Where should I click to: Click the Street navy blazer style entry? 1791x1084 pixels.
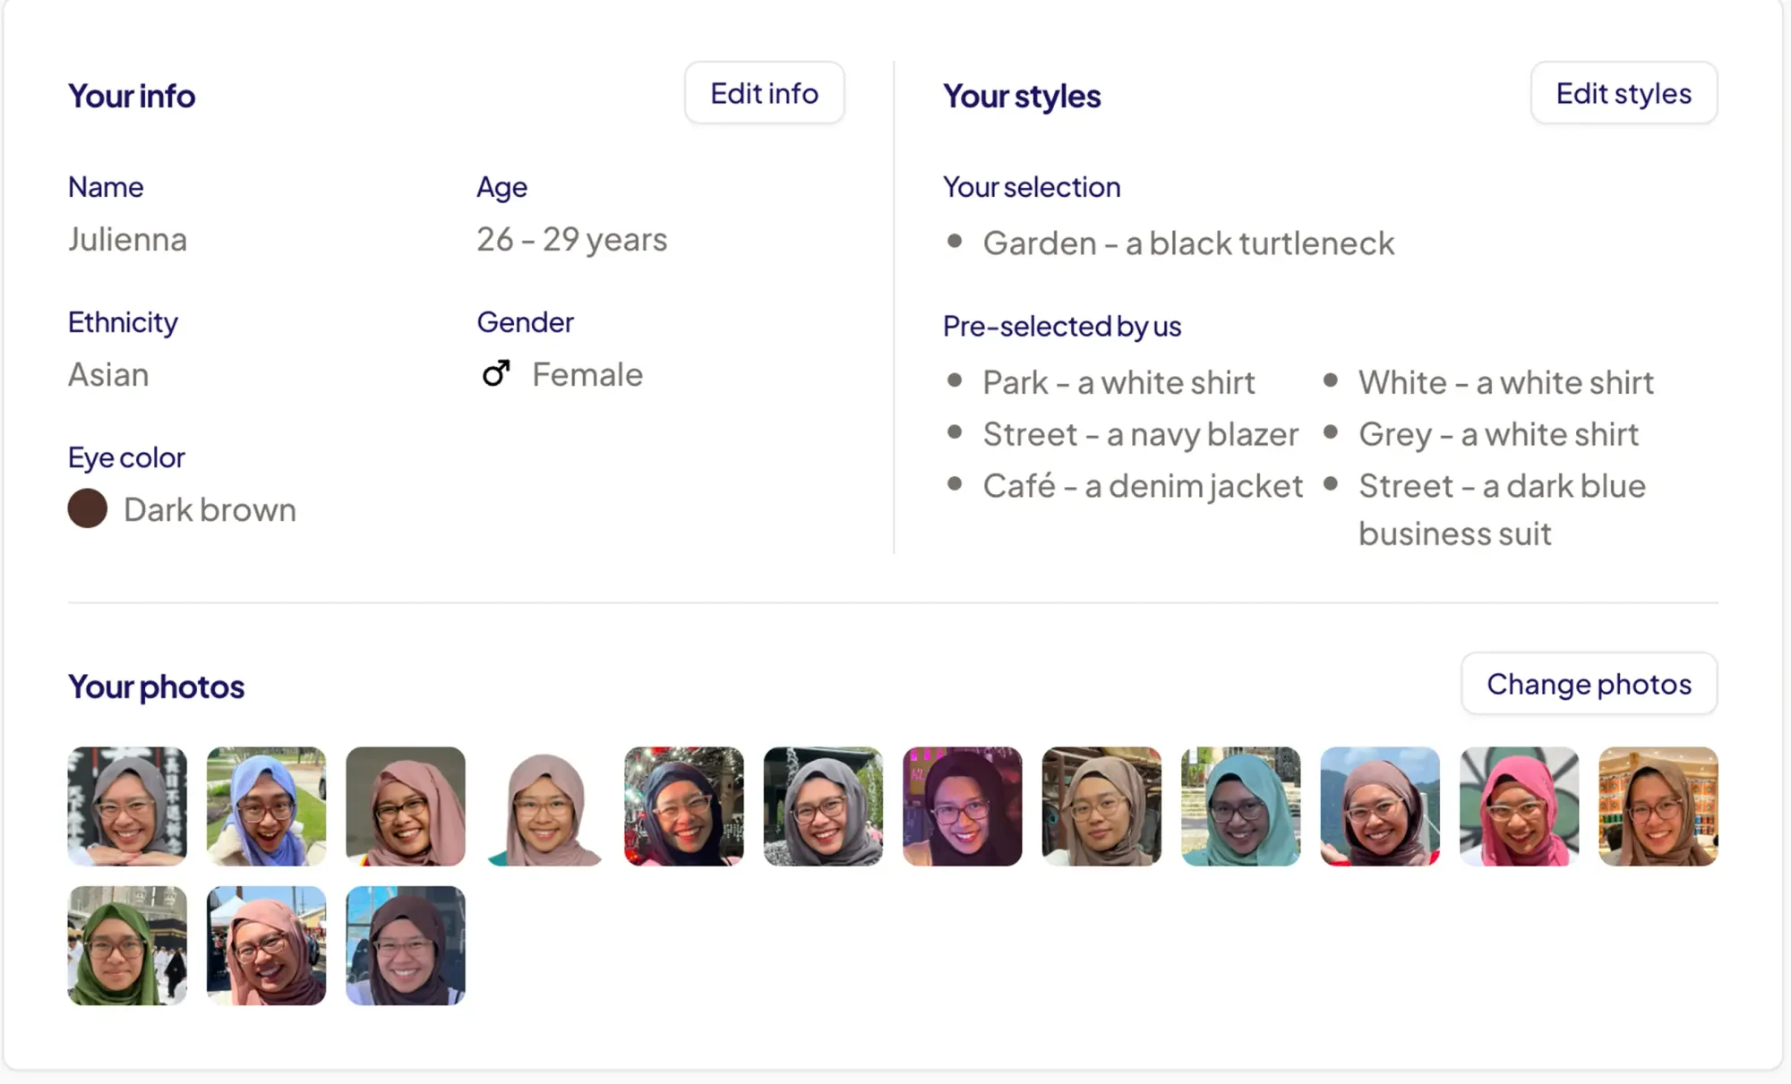coord(1140,433)
